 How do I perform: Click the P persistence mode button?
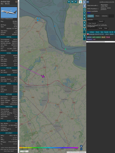point(84,29)
